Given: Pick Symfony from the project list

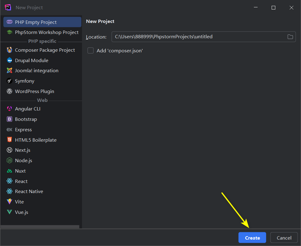Looking at the screenshot, I should click(x=42, y=81).
